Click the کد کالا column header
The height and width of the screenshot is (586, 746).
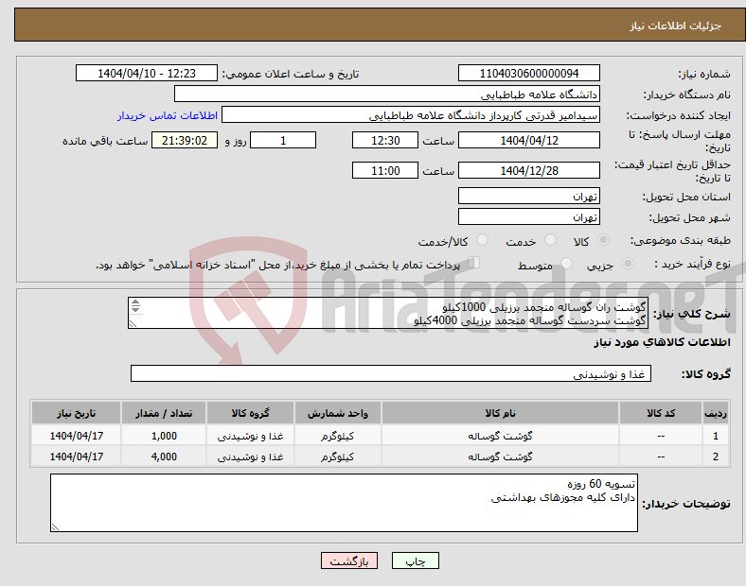pos(661,413)
